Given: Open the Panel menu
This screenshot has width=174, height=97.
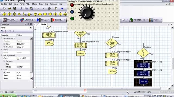Looking at the screenshot, I should pyautogui.click(x=22, y=4).
